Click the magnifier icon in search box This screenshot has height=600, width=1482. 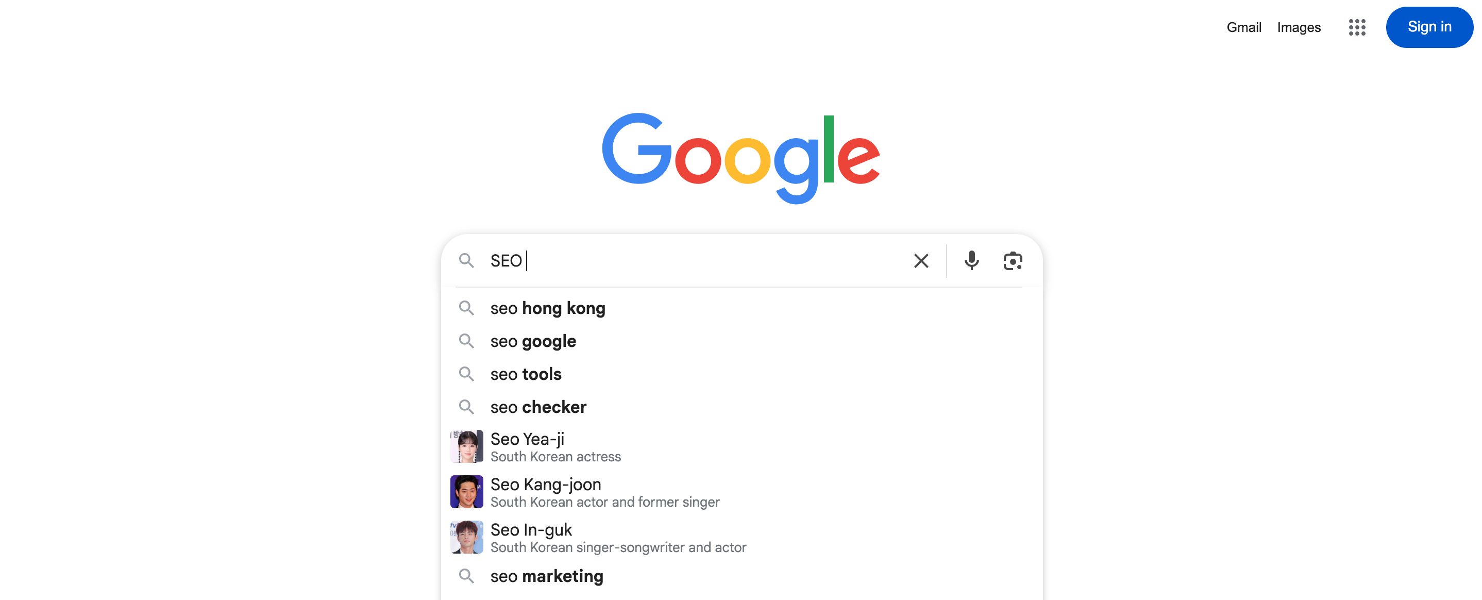(466, 261)
